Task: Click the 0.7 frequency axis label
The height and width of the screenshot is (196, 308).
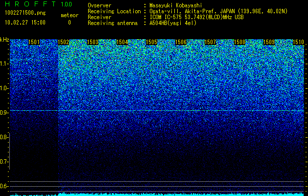Action: click(x=3, y=162)
